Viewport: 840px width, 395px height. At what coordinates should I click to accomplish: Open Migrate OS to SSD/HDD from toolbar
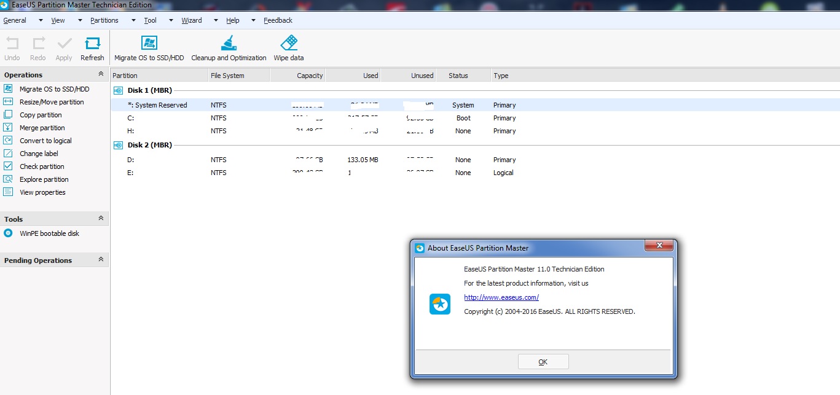coord(149,48)
